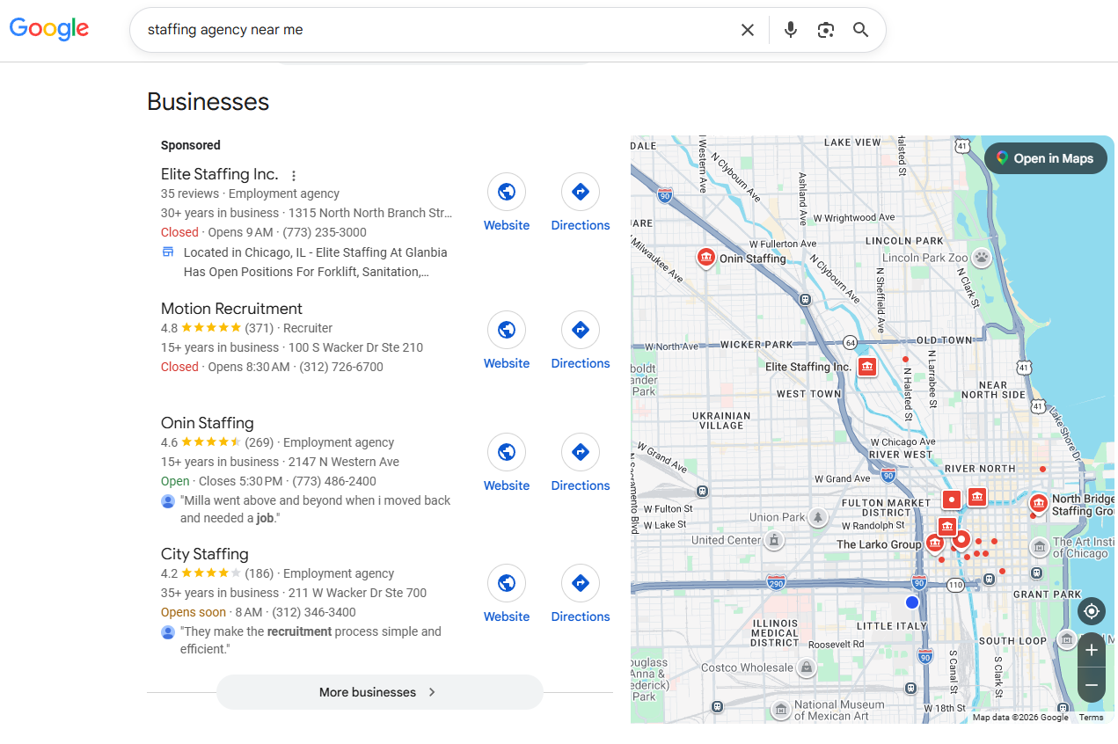This screenshot has width=1118, height=744.
Task: Center map on my location
Action: click(x=1092, y=611)
